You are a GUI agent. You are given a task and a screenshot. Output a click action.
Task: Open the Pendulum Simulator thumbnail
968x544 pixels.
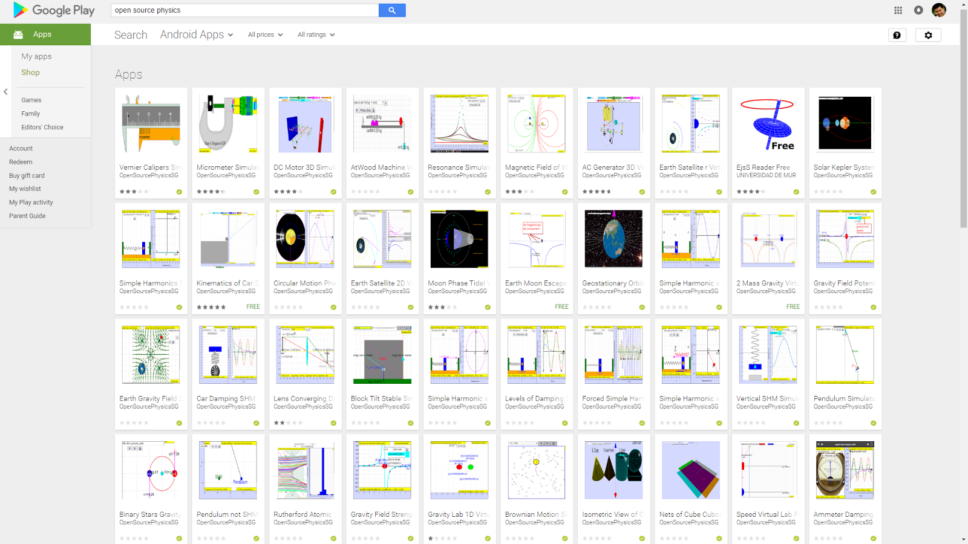[x=845, y=354]
